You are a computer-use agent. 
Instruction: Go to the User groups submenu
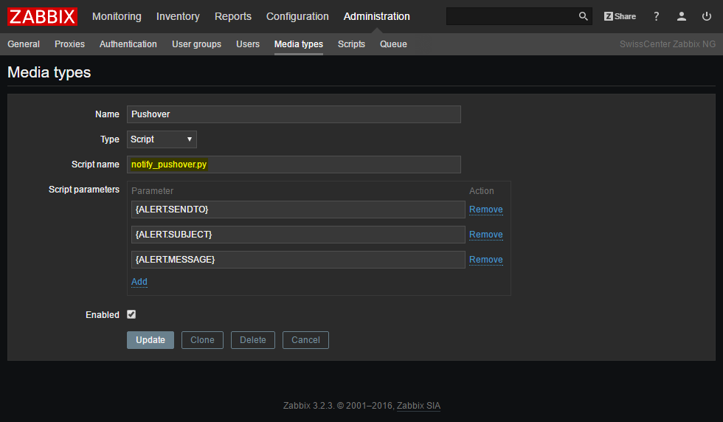(x=196, y=44)
